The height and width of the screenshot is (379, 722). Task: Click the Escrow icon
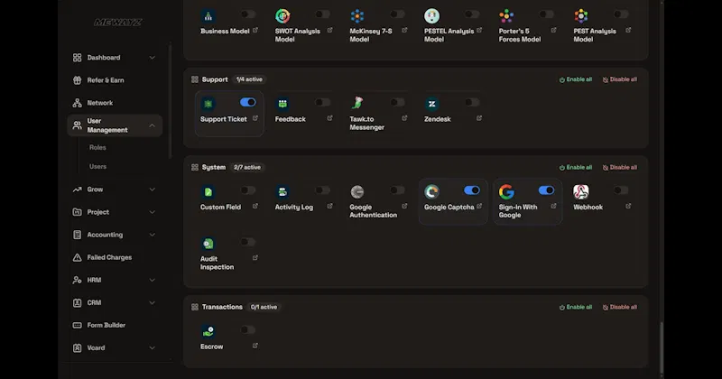208,331
